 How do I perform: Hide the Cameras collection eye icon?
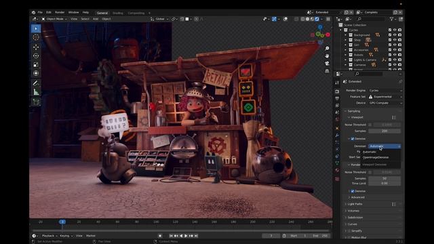395,65
